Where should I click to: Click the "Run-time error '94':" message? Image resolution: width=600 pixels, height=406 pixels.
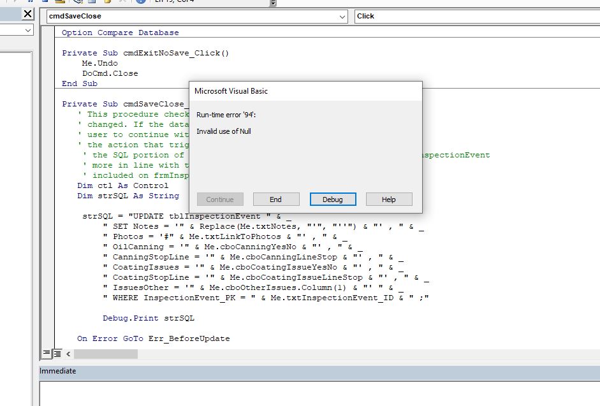[226, 115]
